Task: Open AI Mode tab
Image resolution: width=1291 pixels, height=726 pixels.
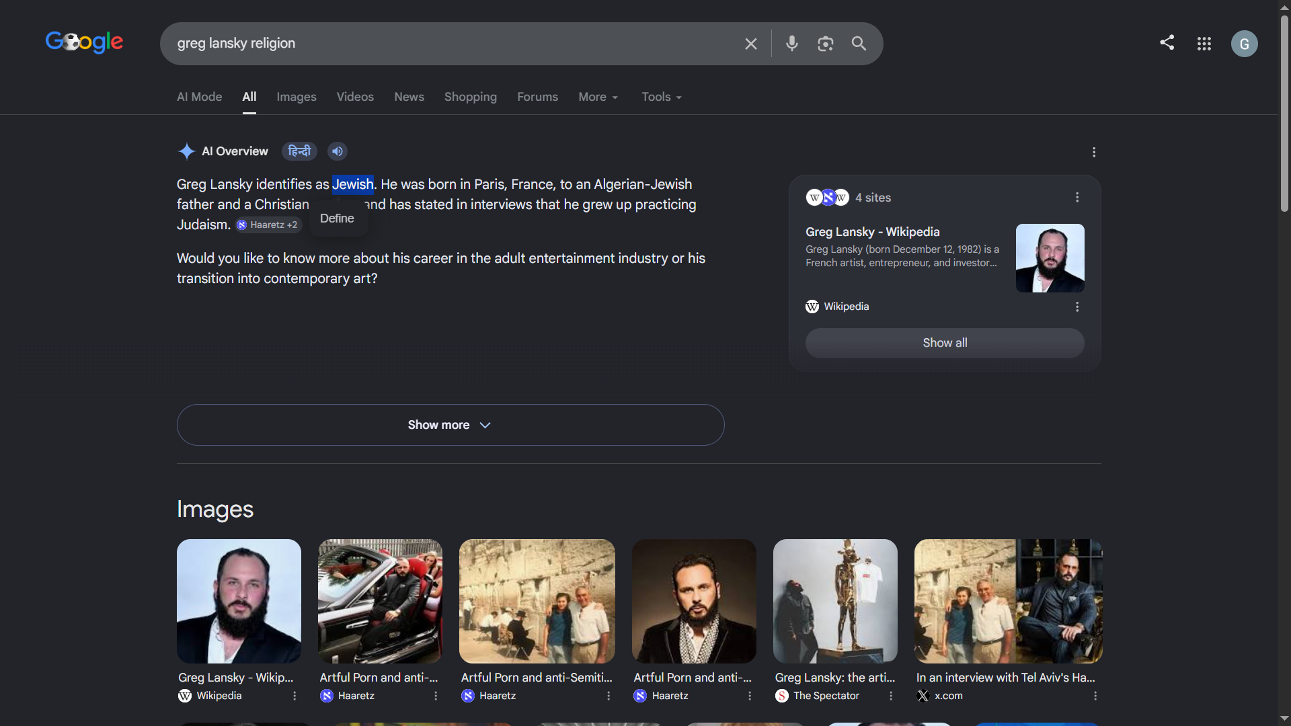Action: pos(200,97)
